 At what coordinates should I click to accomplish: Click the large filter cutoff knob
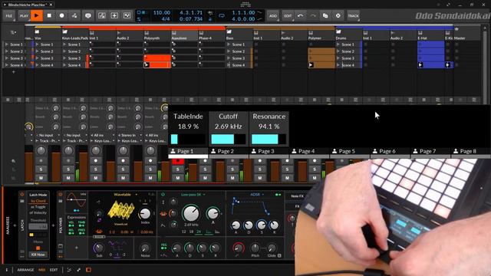(x=191, y=213)
